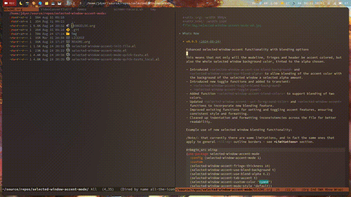Open the .git directory entry

point(75,30)
